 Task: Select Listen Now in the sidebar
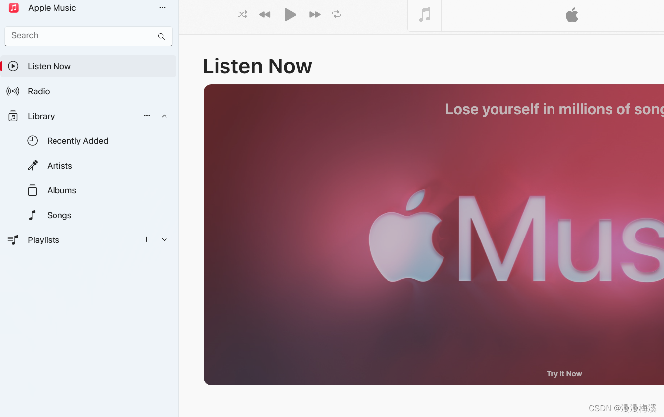[x=89, y=66]
